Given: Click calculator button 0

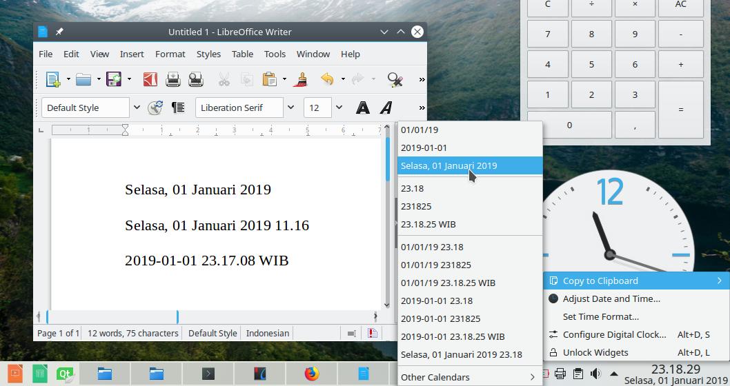Looking at the screenshot, I should coord(569,125).
